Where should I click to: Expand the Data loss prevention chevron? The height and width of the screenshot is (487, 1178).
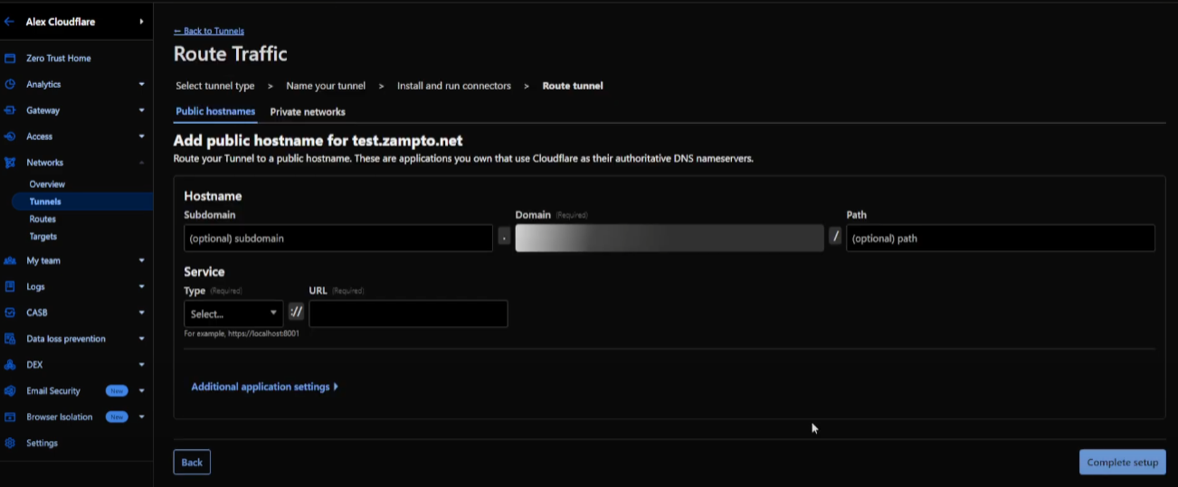(x=141, y=339)
